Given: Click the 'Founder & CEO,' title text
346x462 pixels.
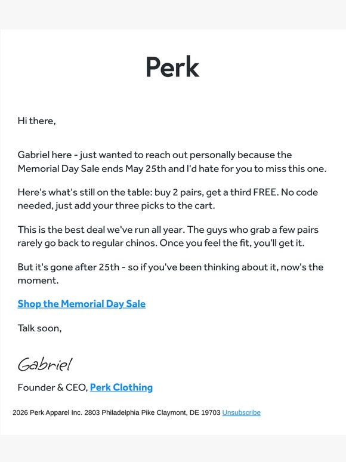Looking at the screenshot, I should [53, 387].
